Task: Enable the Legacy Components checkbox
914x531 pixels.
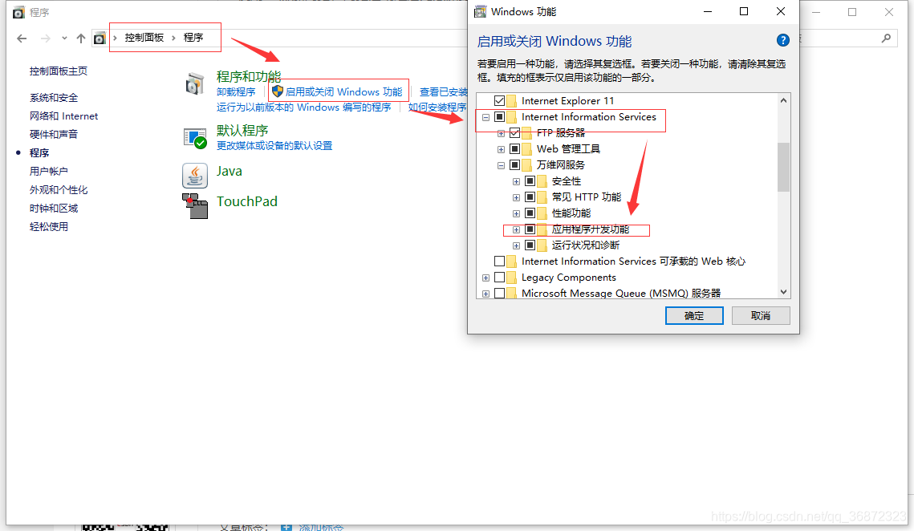Action: [500, 278]
